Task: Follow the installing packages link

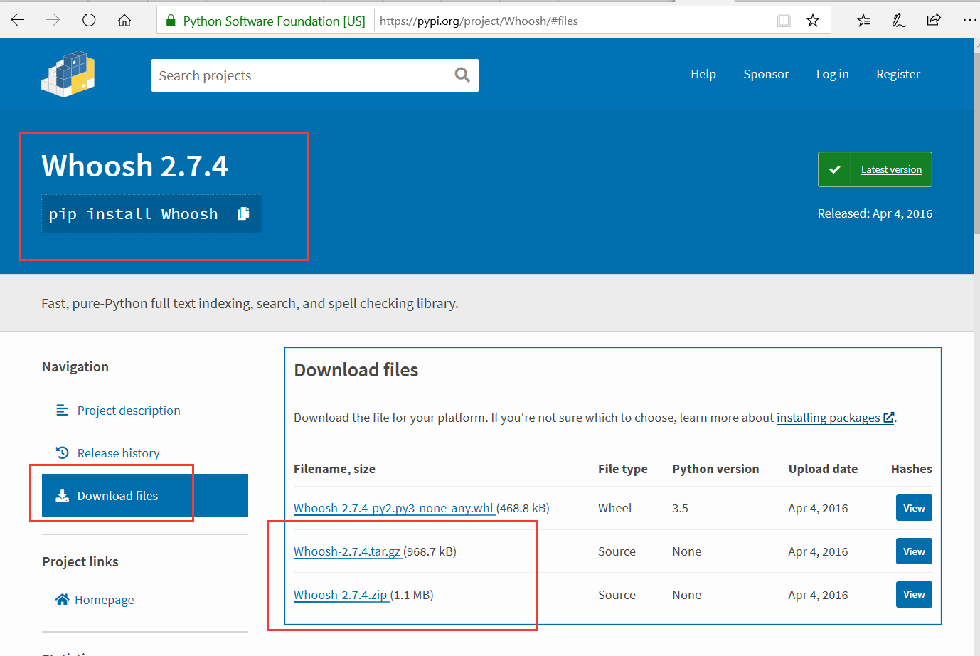Action: [x=835, y=418]
